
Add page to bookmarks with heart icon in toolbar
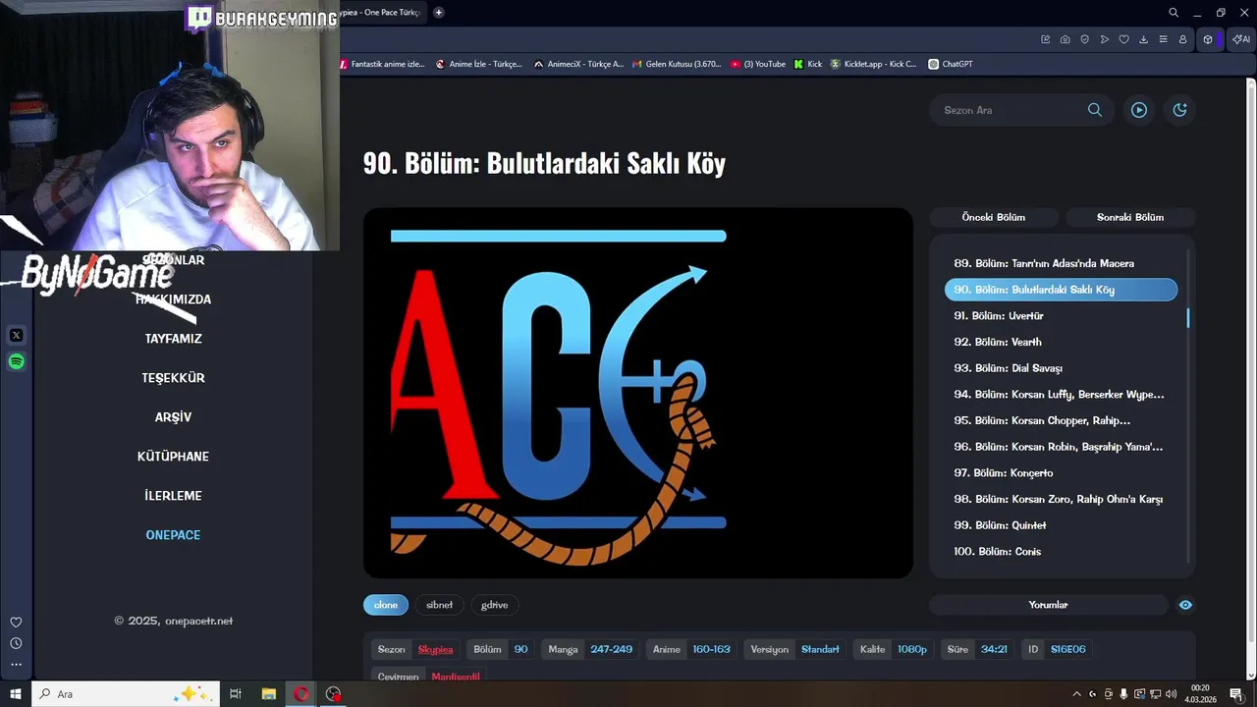(1124, 39)
